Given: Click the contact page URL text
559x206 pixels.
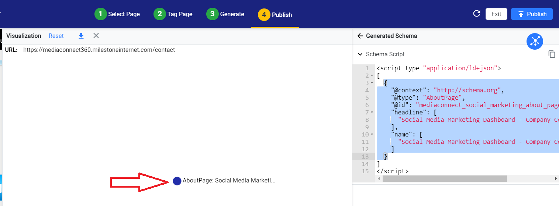Looking at the screenshot, I should (99, 50).
